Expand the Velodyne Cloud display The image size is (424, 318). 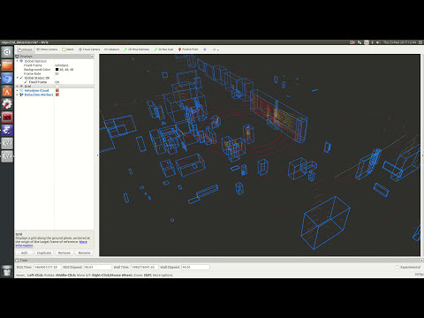[x=17, y=90]
